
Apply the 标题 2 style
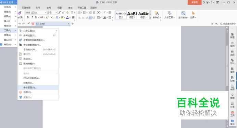pos(143,15)
